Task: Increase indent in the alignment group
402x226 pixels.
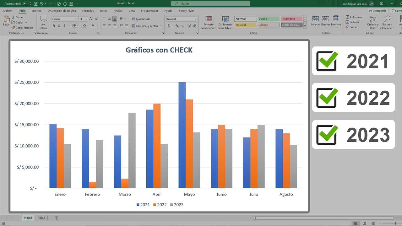Action: tap(127, 26)
